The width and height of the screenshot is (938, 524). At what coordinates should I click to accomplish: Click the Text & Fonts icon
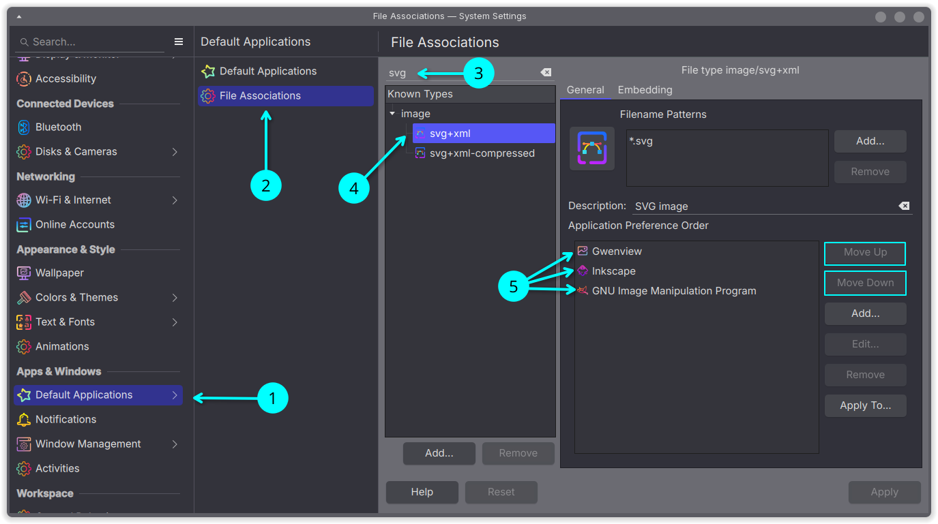coord(24,322)
